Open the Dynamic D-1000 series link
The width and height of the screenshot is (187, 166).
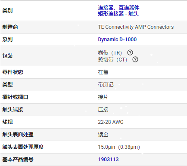point(117,40)
